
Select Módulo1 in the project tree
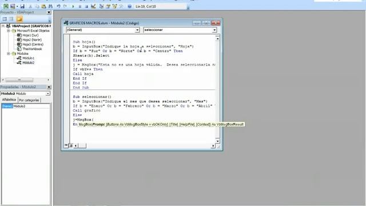tap(28, 58)
